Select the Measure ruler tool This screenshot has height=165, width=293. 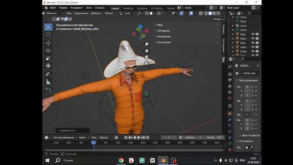48,82
